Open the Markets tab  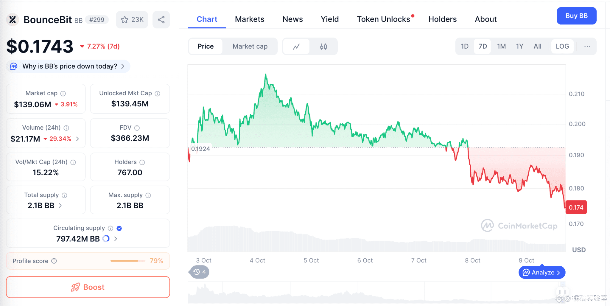(249, 19)
